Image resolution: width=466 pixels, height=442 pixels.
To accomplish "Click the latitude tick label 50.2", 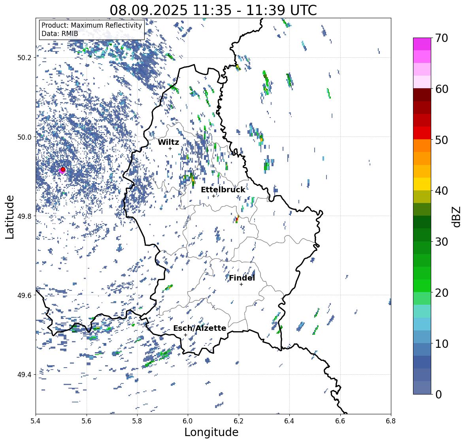I will pos(25,58).
